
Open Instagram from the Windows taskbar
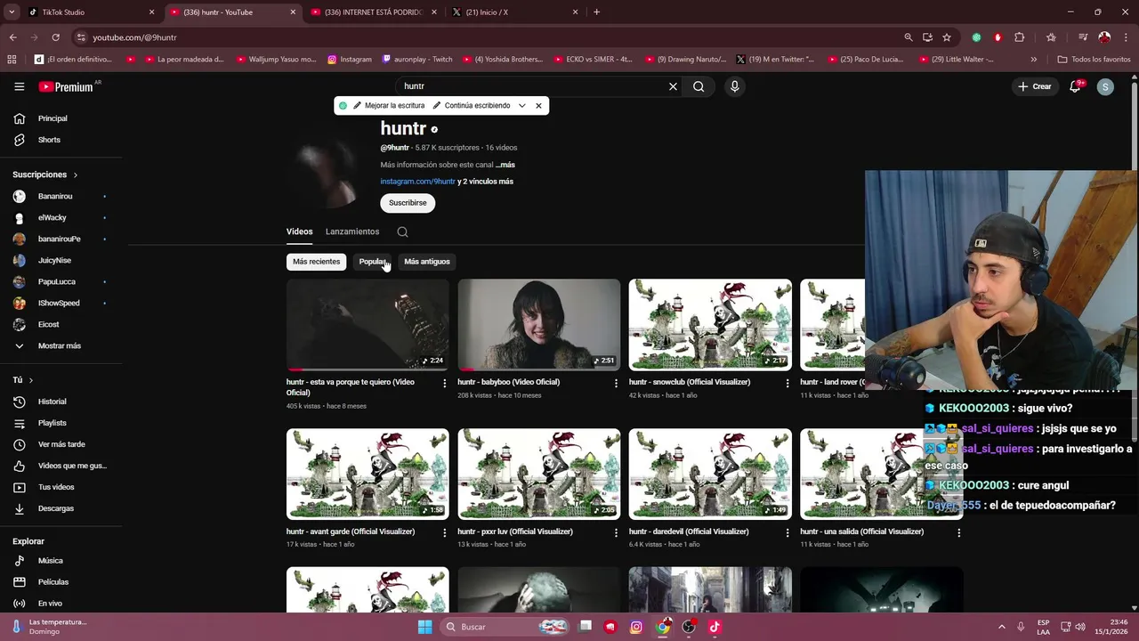click(x=636, y=627)
